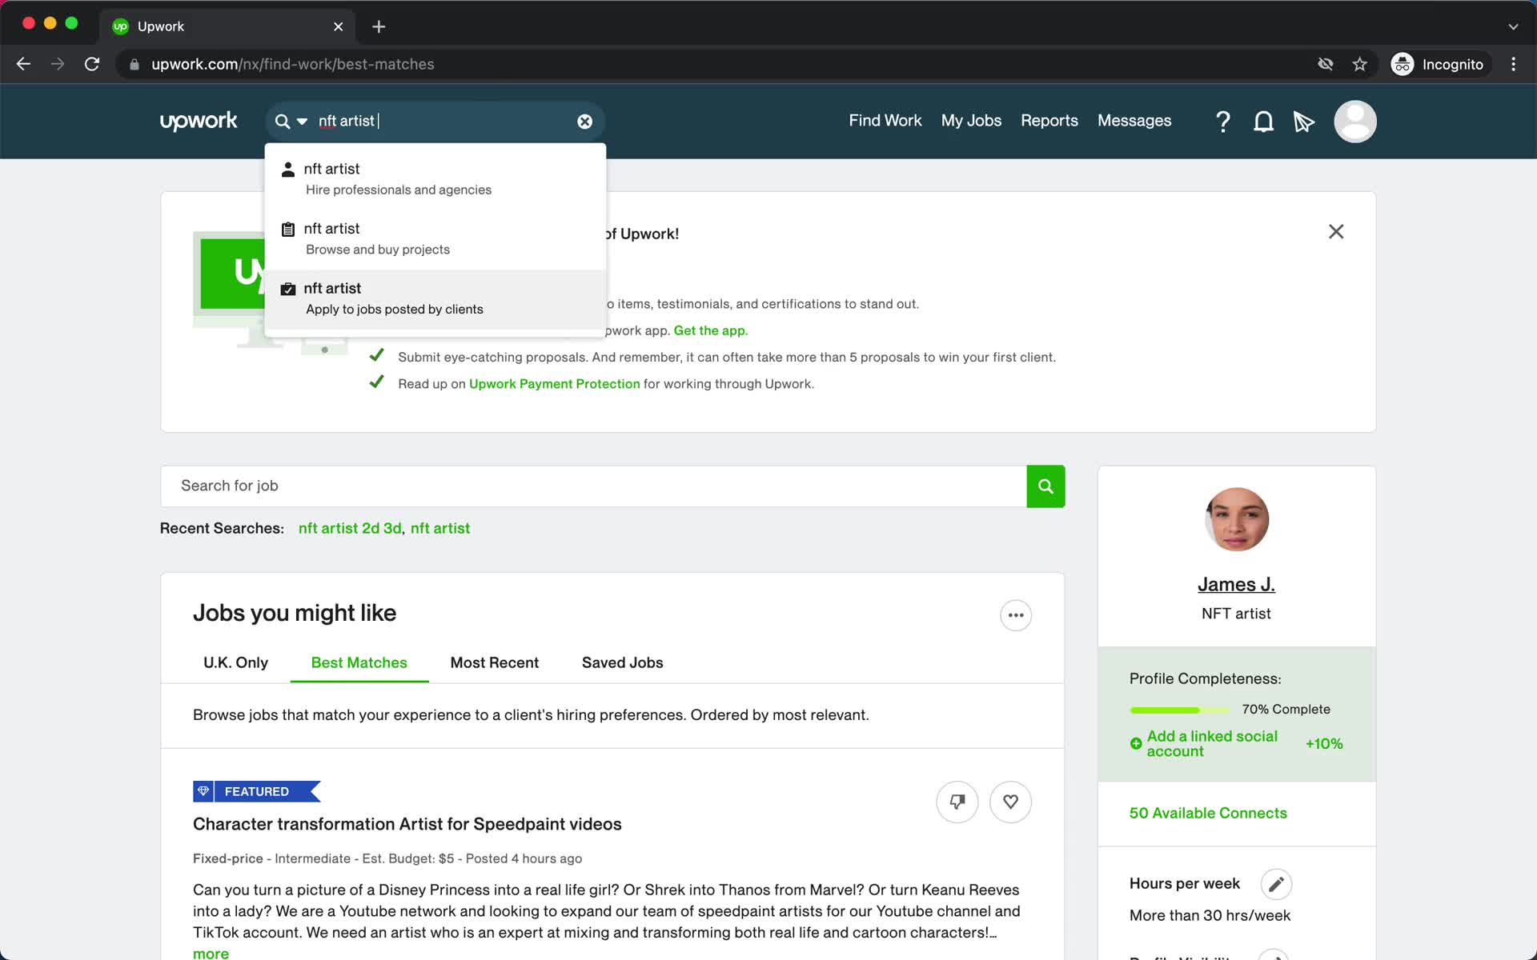Click the Direct Contracts cursor icon
The image size is (1537, 960).
[1304, 122]
